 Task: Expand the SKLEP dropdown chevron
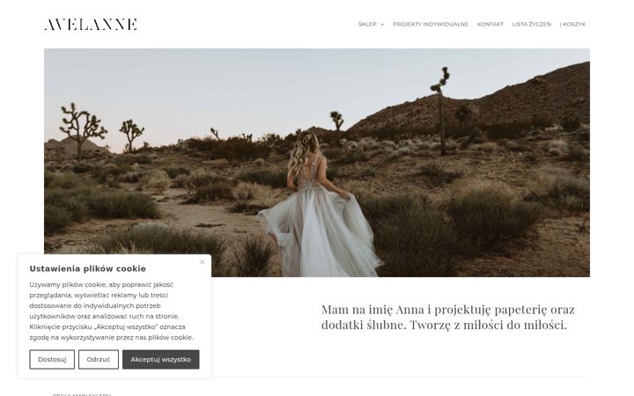point(382,25)
